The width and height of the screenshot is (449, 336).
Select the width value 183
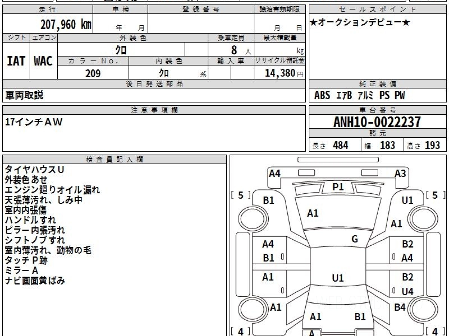(387, 145)
